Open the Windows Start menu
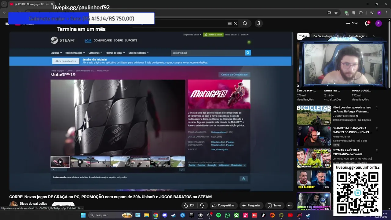 (x=83, y=215)
